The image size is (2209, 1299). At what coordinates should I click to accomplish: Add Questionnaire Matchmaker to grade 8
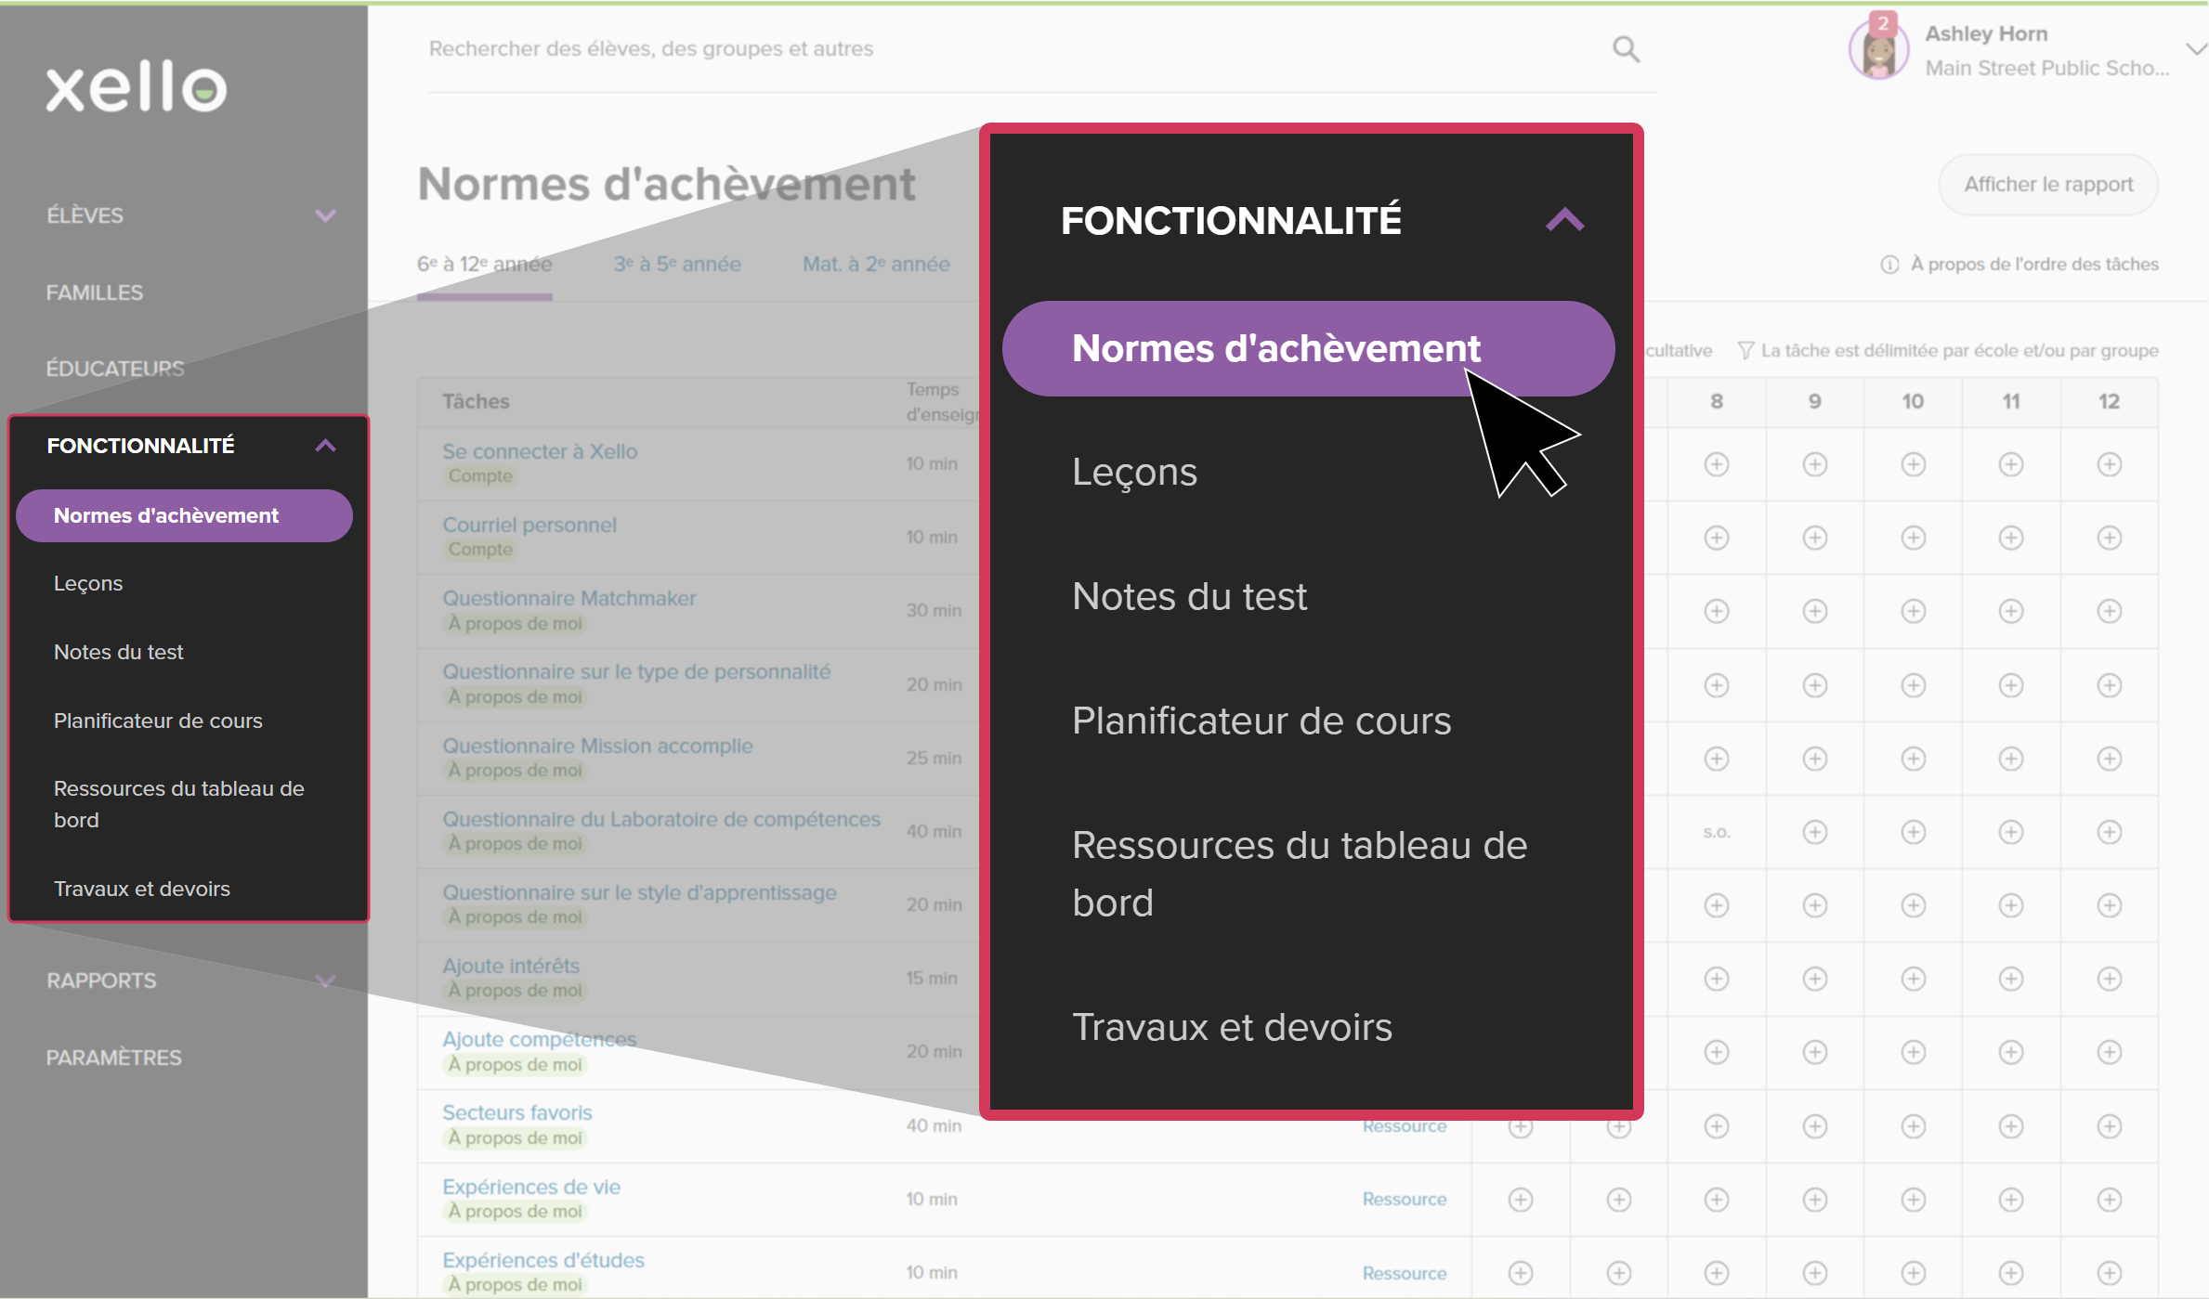click(x=1717, y=611)
